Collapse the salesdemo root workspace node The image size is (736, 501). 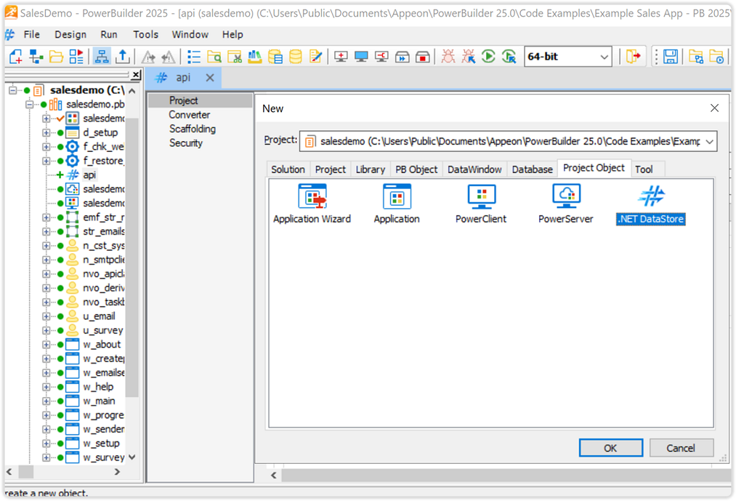[x=12, y=90]
